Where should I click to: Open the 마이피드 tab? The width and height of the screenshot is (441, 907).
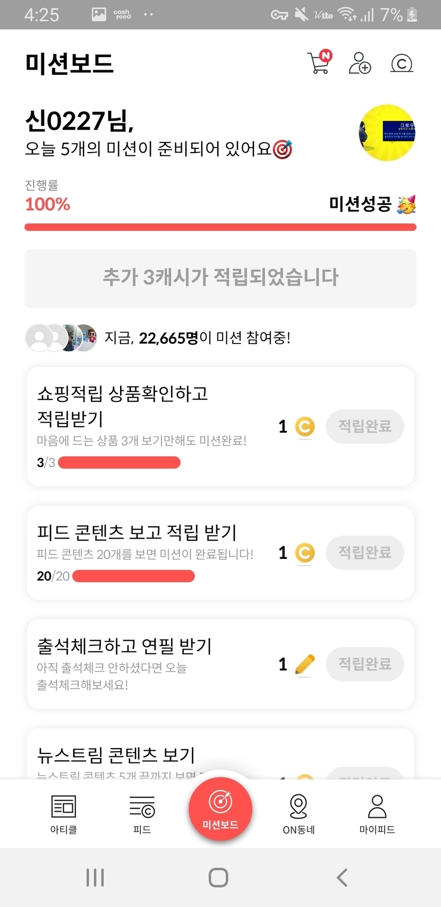pos(377,813)
